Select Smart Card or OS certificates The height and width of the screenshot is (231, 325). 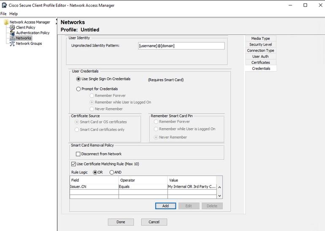(77, 122)
